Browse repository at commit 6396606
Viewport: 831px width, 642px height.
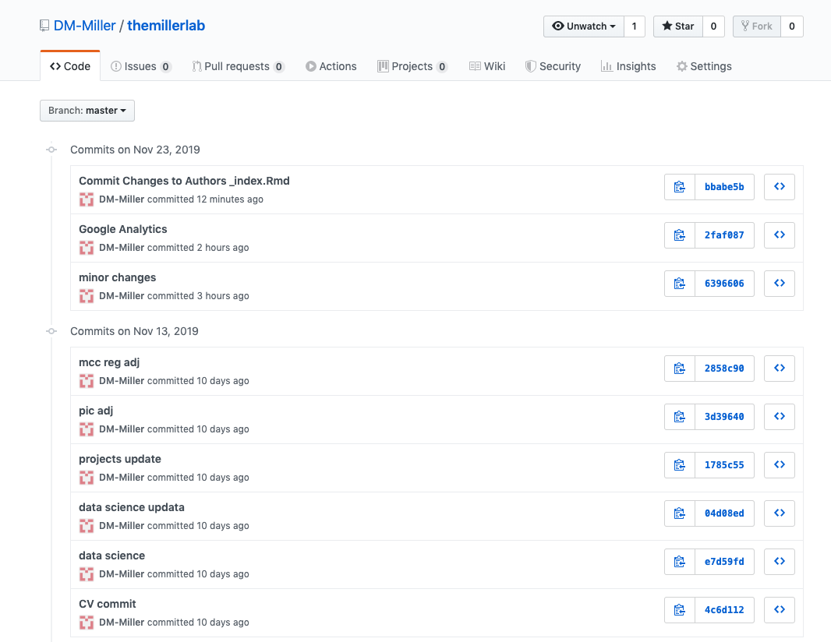pos(779,284)
